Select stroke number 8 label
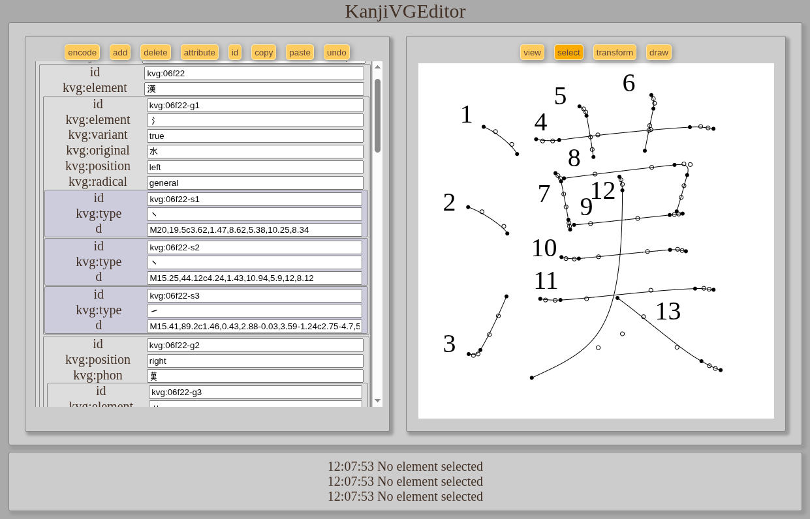This screenshot has width=810, height=519. pyautogui.click(x=574, y=158)
